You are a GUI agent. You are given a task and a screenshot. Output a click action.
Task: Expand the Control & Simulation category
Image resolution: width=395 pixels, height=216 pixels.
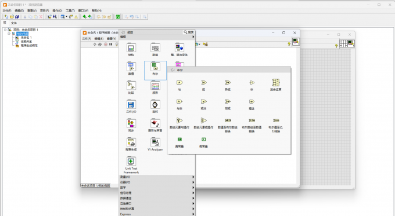(x=157, y=208)
